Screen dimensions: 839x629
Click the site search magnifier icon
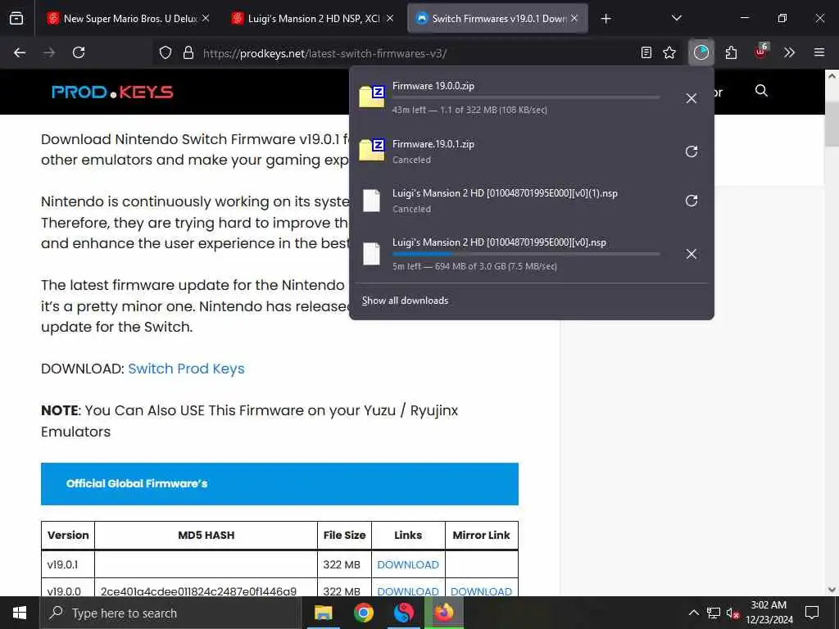pyautogui.click(x=761, y=91)
